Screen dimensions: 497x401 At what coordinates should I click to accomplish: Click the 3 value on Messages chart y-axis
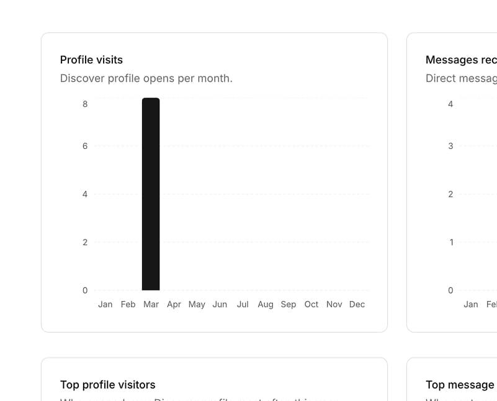click(450, 146)
